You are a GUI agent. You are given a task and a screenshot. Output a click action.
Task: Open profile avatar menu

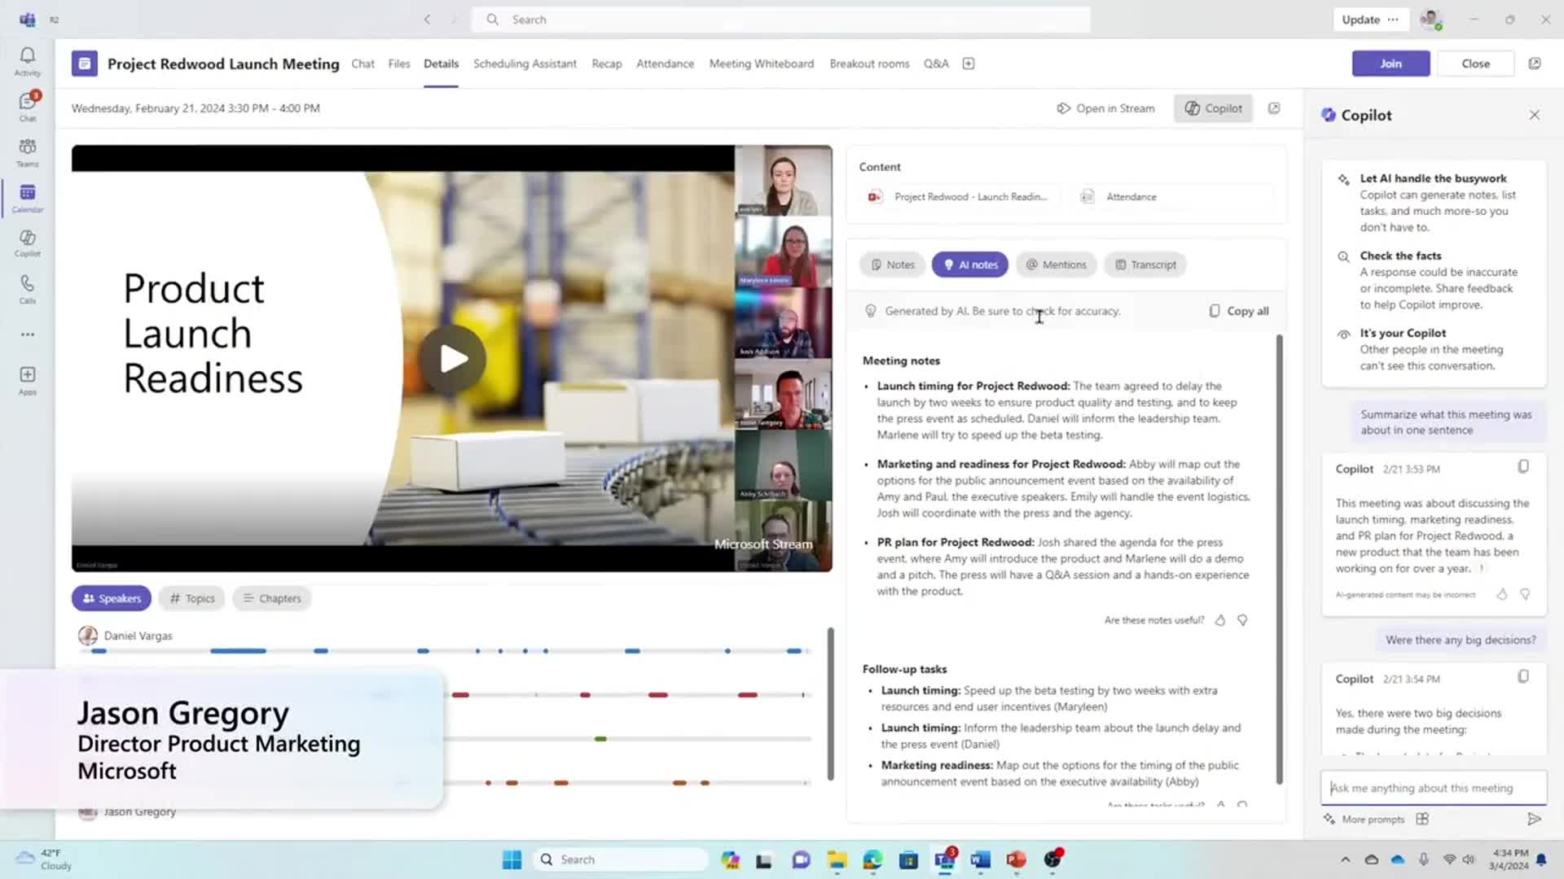[1430, 20]
